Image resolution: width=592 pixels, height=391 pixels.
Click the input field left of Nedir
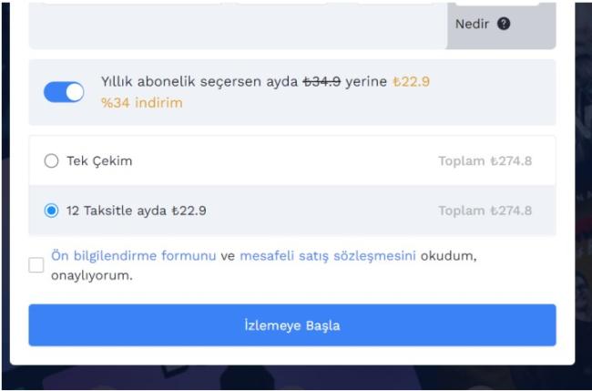(x=237, y=24)
